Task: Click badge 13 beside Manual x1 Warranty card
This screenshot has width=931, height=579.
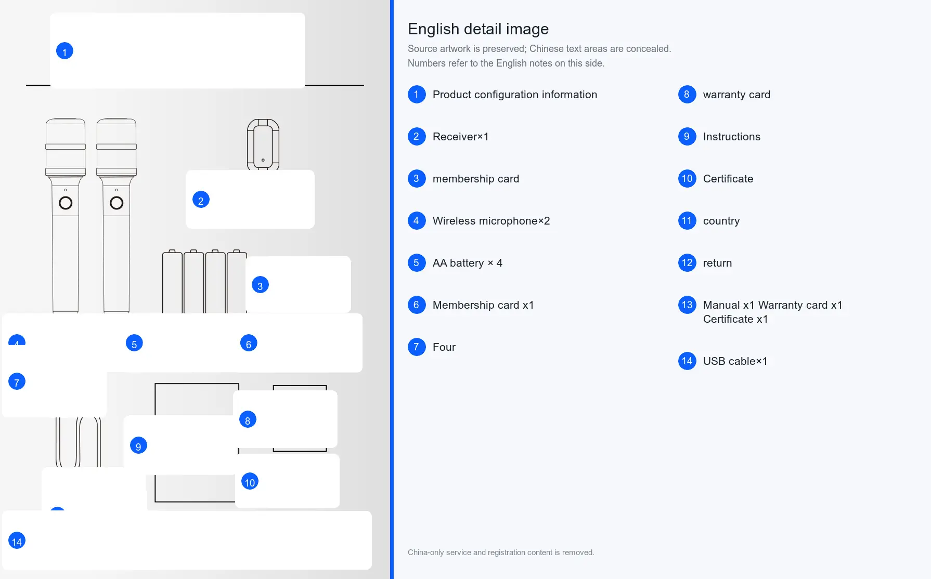Action: tap(687, 305)
